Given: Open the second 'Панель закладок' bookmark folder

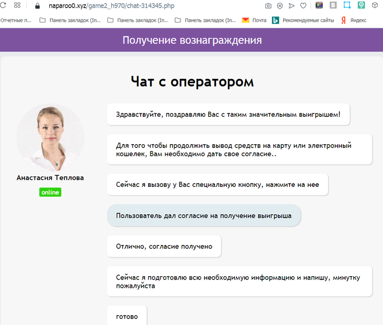Looking at the screenshot, I should tap(138, 20).
